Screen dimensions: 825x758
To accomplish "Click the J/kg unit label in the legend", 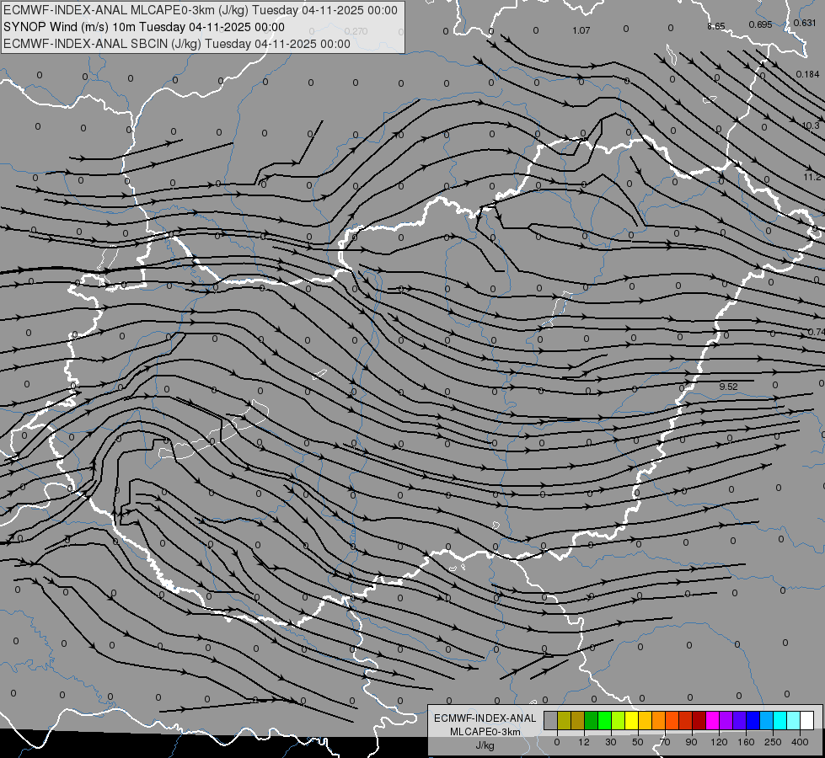I will click(x=485, y=745).
